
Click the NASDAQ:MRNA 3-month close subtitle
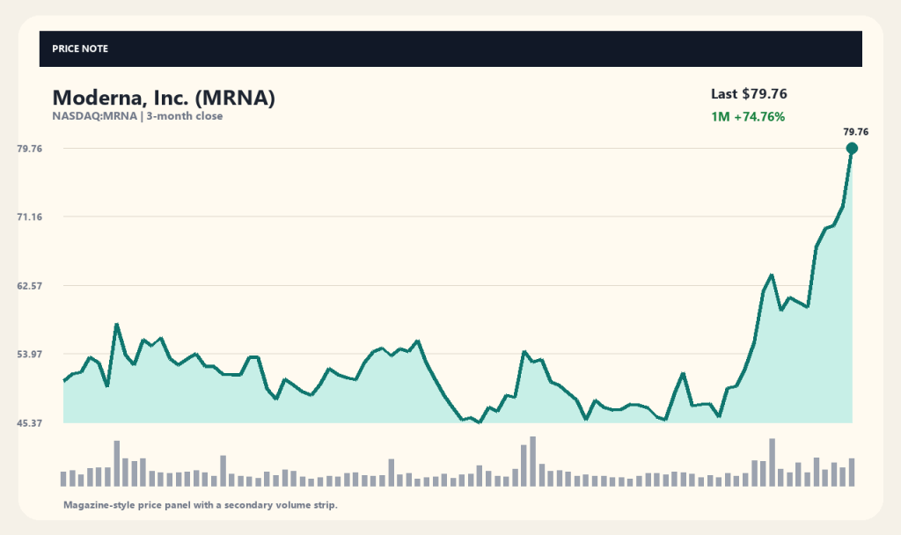tap(137, 116)
